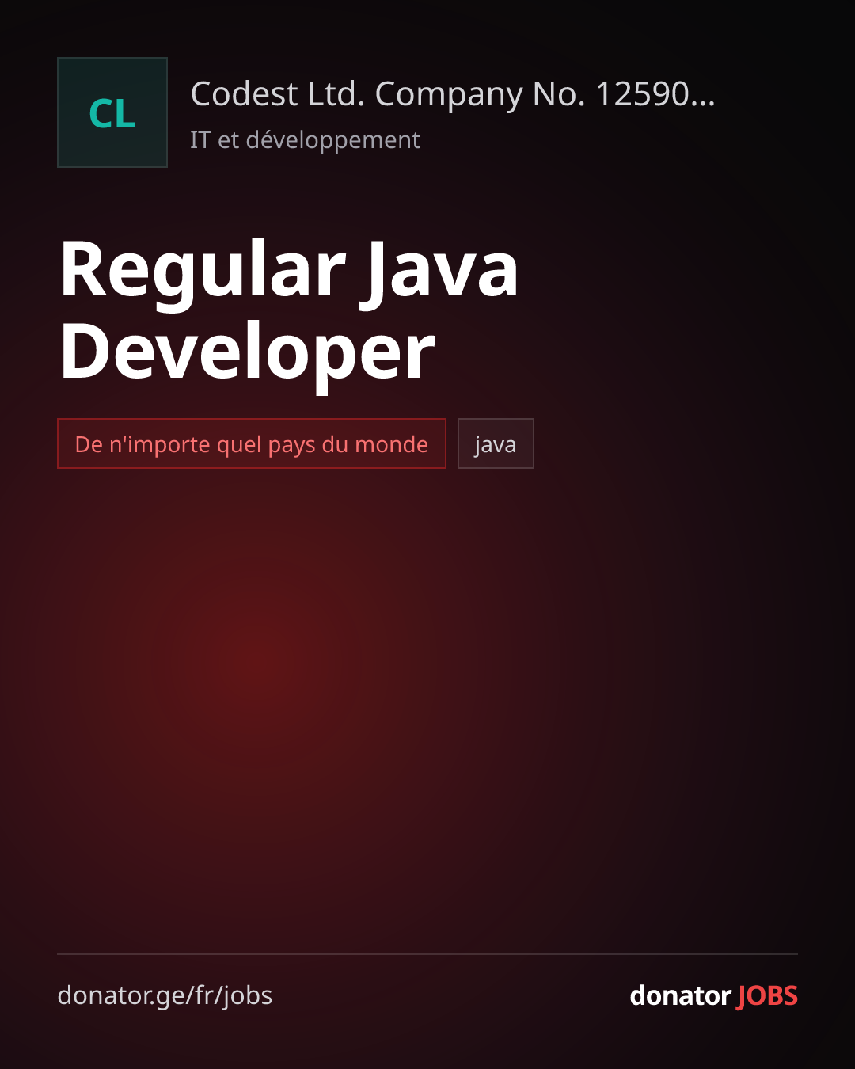Viewport: 855px width, 1069px height.
Task: Select the IT et développement category text
Action: 305,140
